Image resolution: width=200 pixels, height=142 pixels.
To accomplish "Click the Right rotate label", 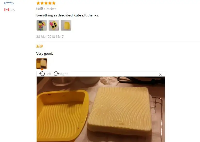I will (x=64, y=74).
